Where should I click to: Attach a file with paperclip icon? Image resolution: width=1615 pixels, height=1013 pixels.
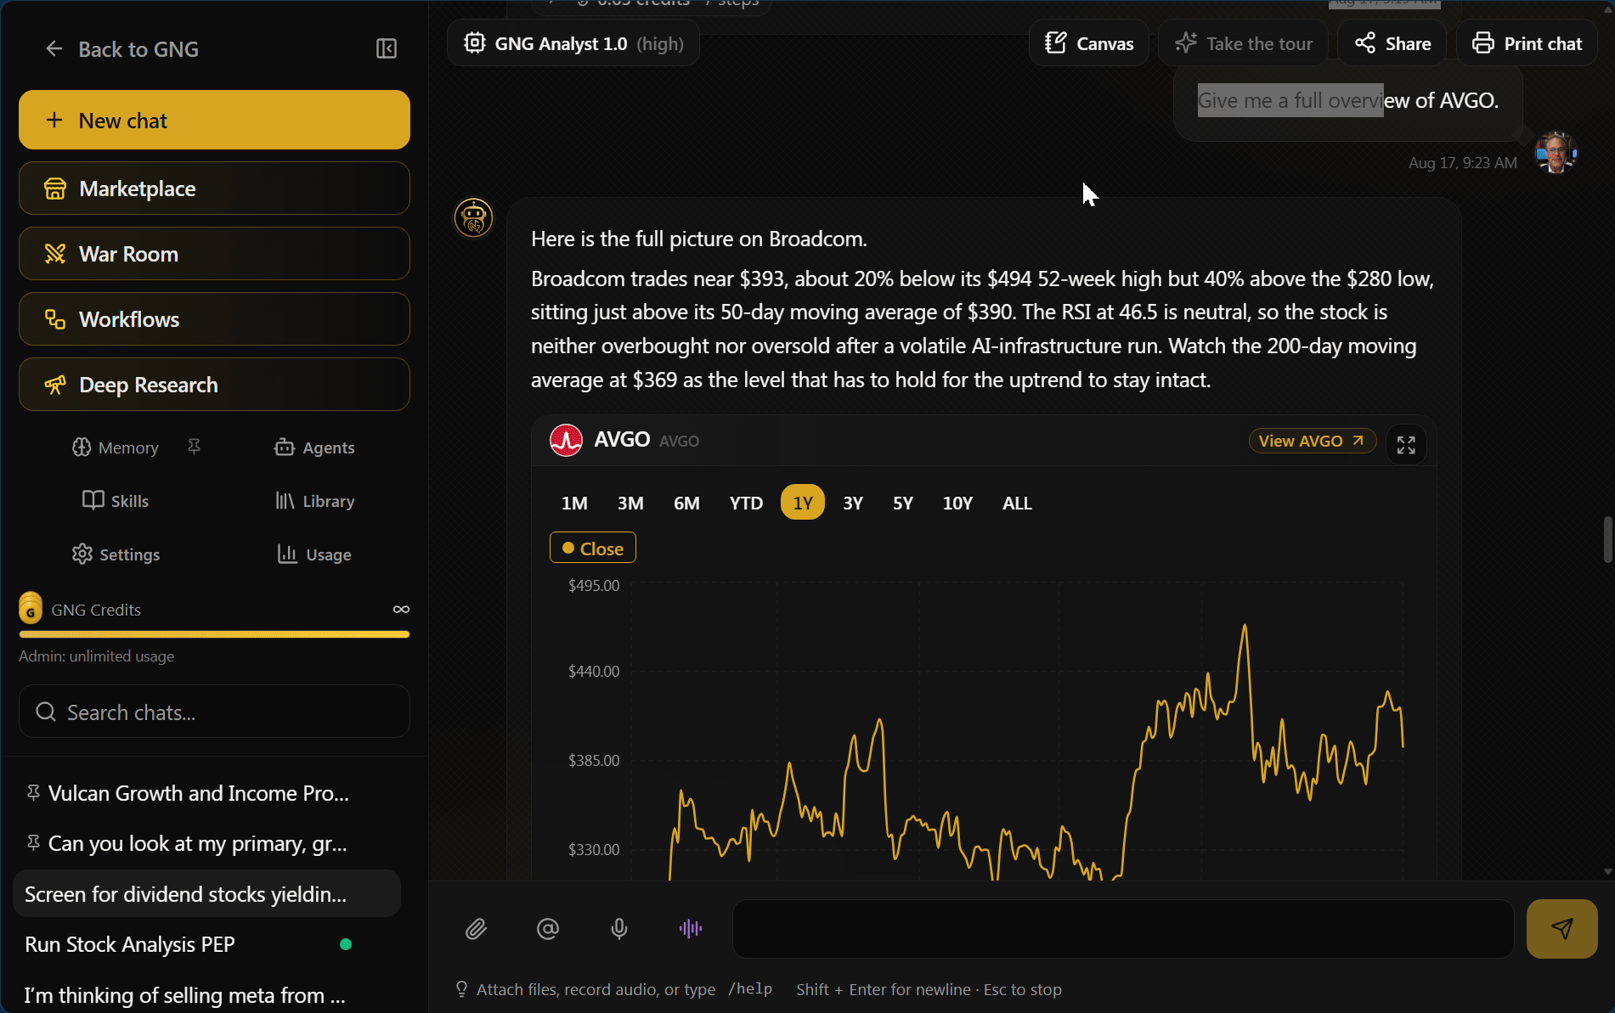coord(476,929)
